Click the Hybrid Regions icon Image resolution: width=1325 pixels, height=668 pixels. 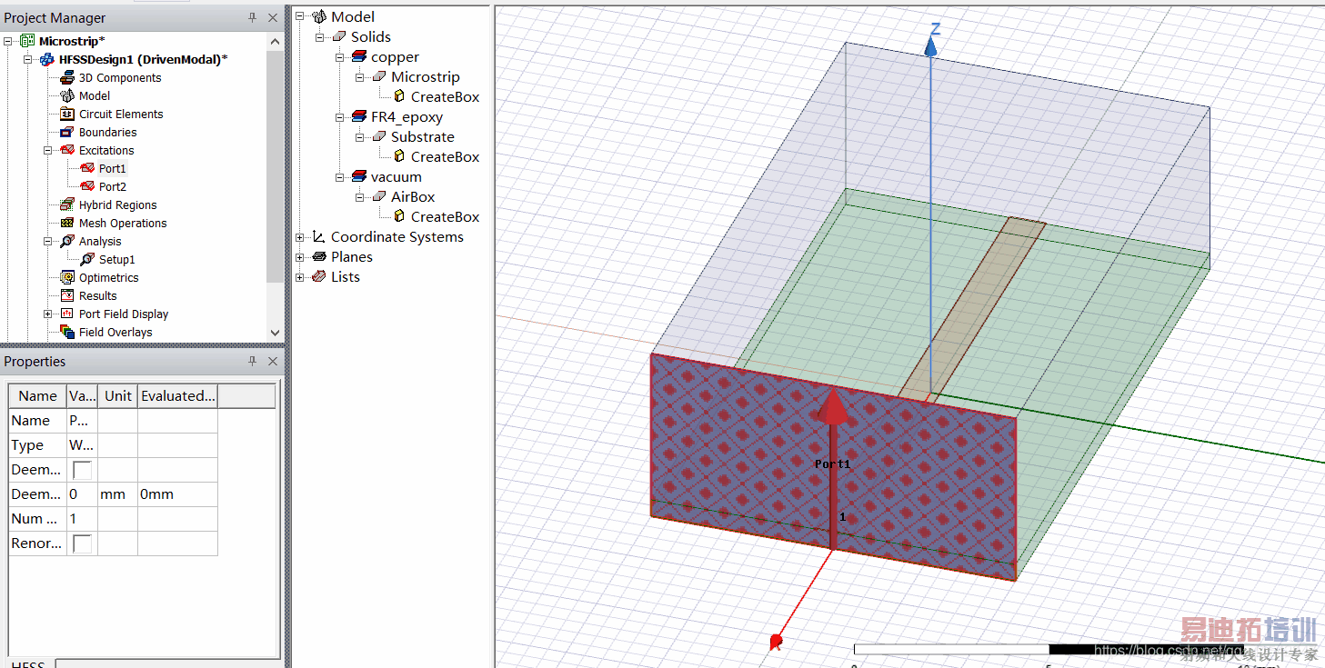pos(67,204)
